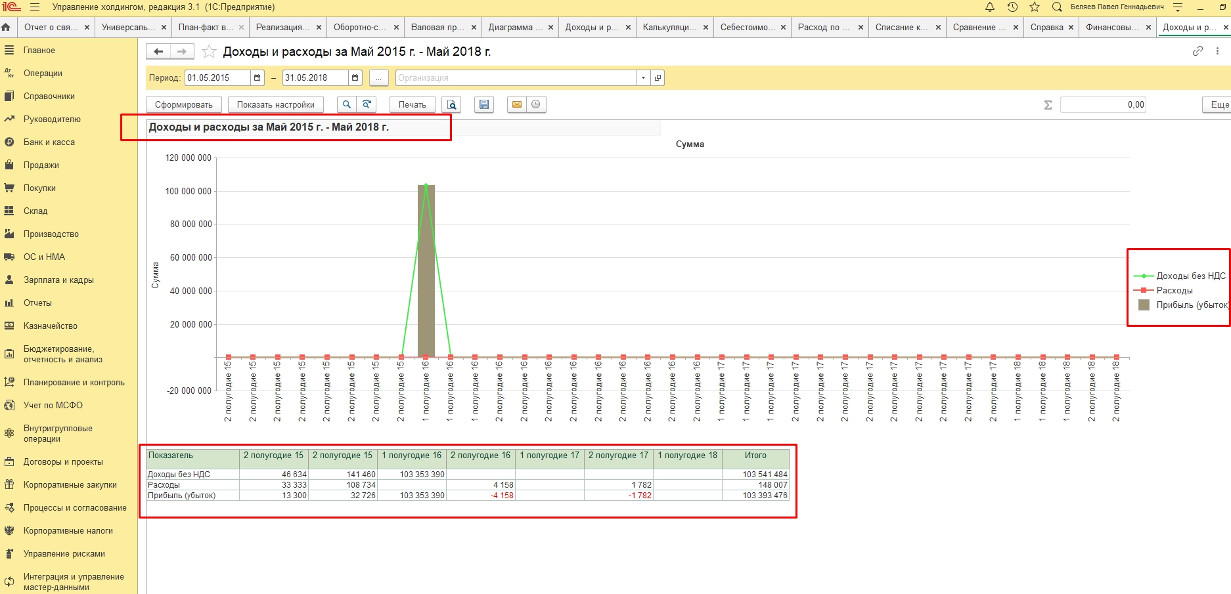Image resolution: width=1231 pixels, height=594 pixels.
Task: Click Показать настройки button
Action: pyautogui.click(x=275, y=104)
